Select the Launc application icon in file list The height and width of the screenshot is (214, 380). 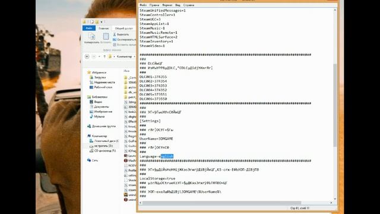click(x=125, y=156)
